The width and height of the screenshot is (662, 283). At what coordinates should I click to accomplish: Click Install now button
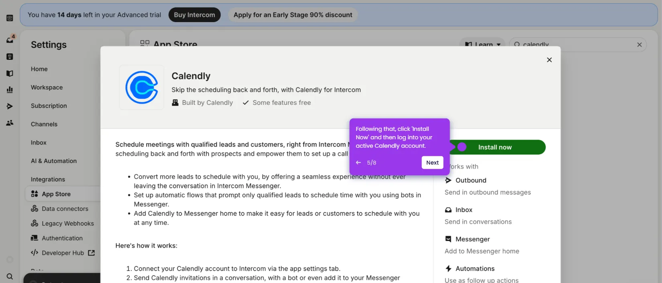point(495,147)
